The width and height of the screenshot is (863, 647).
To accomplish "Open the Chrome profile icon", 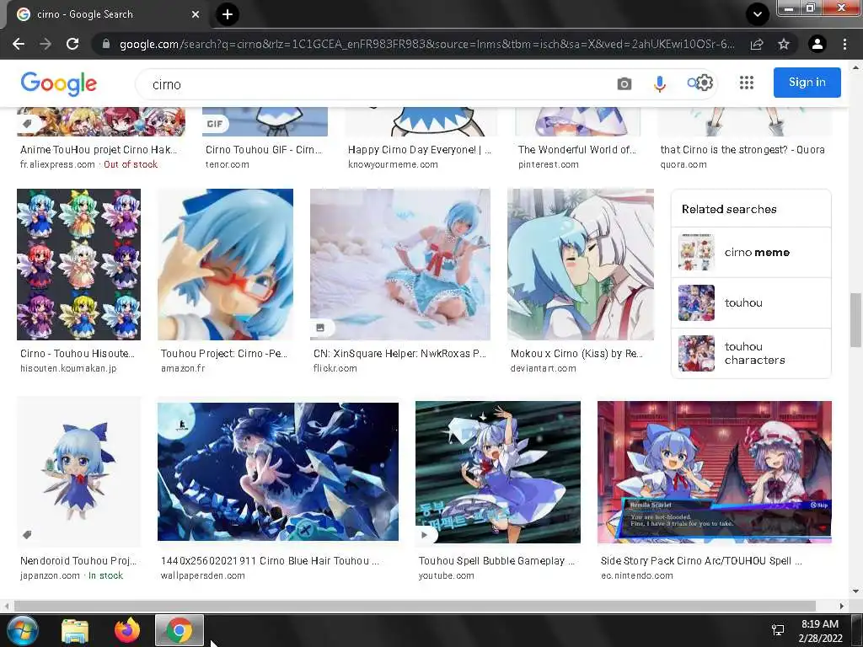I will 817,44.
